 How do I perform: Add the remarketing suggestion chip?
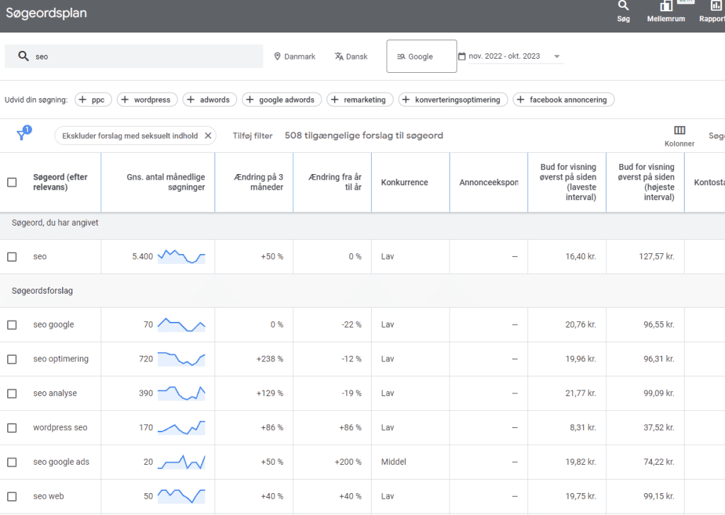pos(360,99)
